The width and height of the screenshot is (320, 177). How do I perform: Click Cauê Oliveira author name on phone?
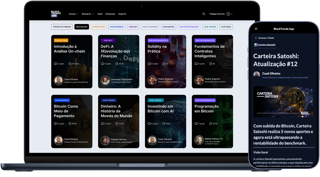point(271,73)
